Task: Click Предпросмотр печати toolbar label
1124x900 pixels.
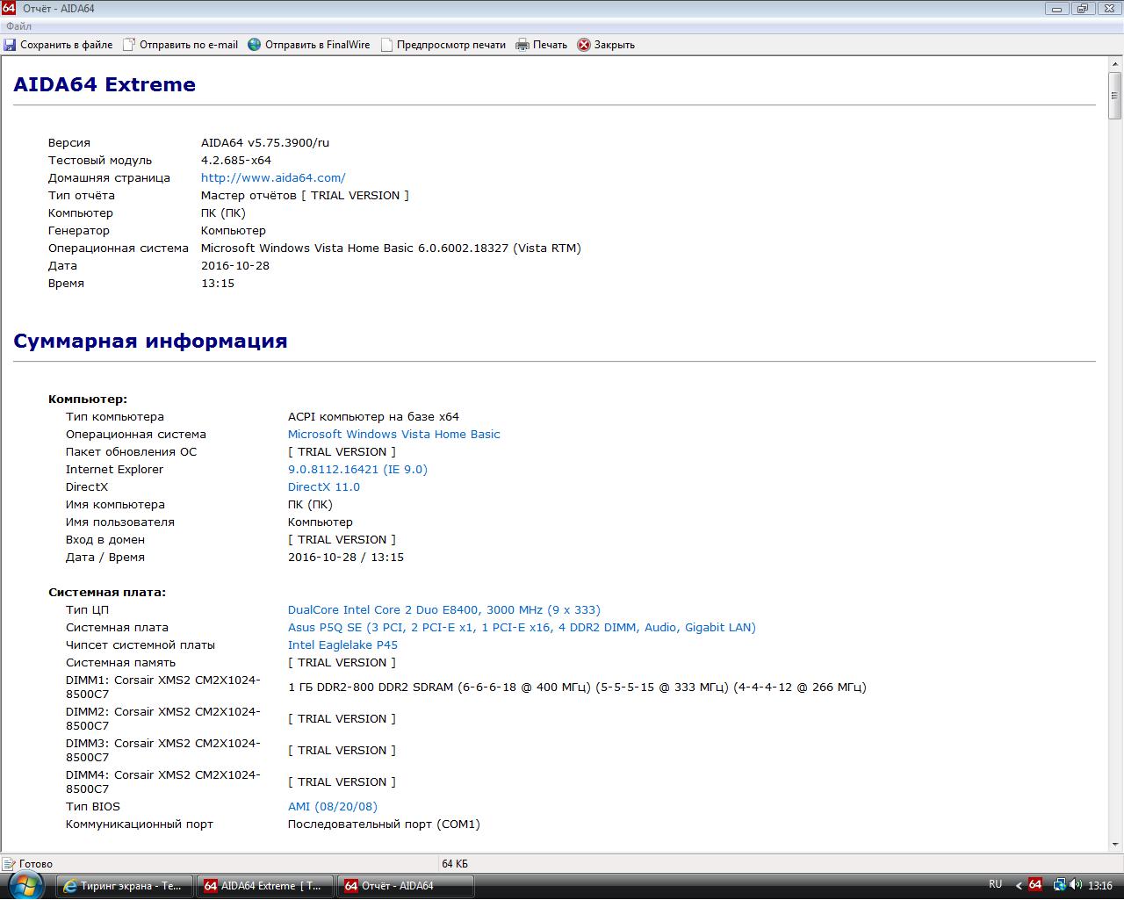Action: pos(451,45)
